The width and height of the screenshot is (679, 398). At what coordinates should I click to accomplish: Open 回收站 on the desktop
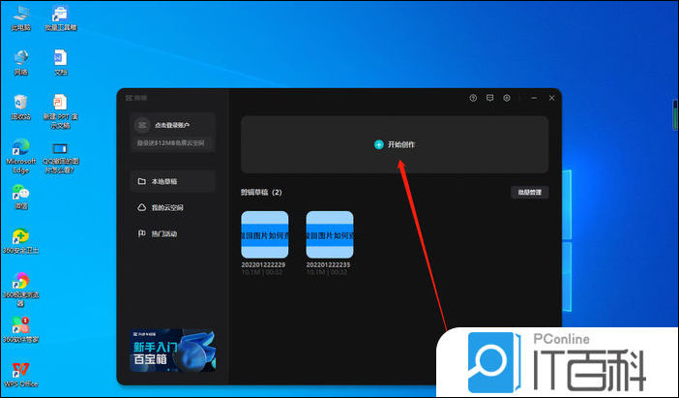pyautogui.click(x=20, y=107)
